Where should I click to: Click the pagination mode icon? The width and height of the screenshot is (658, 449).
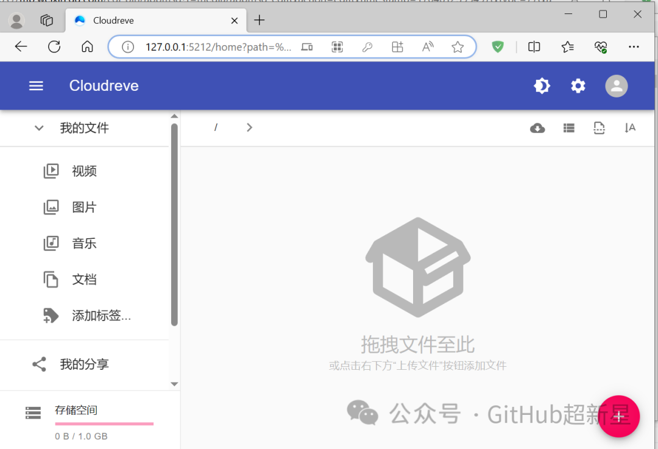(x=600, y=128)
